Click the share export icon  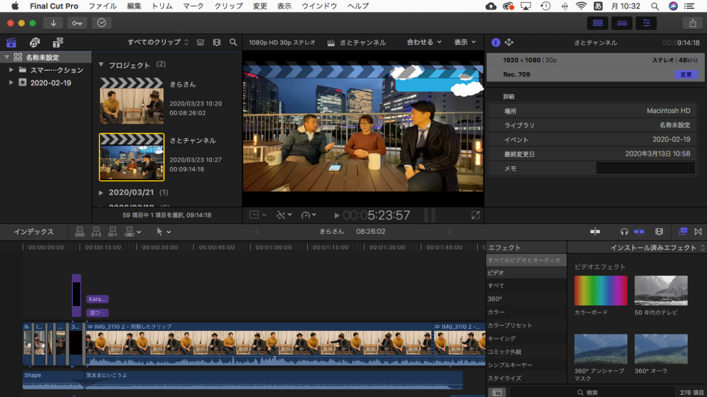[693, 23]
